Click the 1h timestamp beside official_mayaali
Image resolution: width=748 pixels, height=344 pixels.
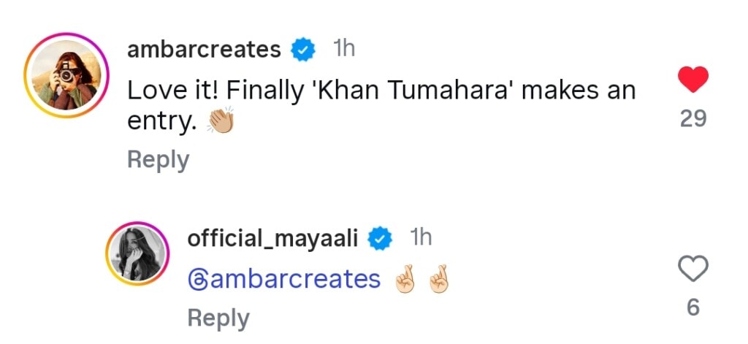[x=421, y=237]
